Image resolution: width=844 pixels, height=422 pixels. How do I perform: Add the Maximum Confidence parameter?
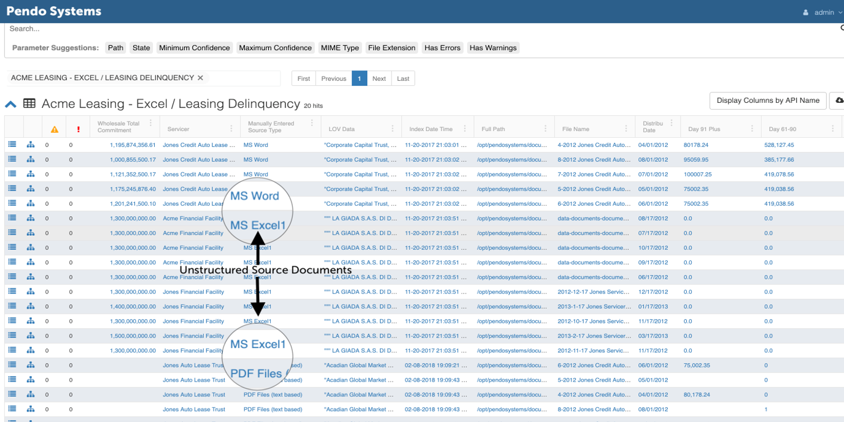point(276,48)
